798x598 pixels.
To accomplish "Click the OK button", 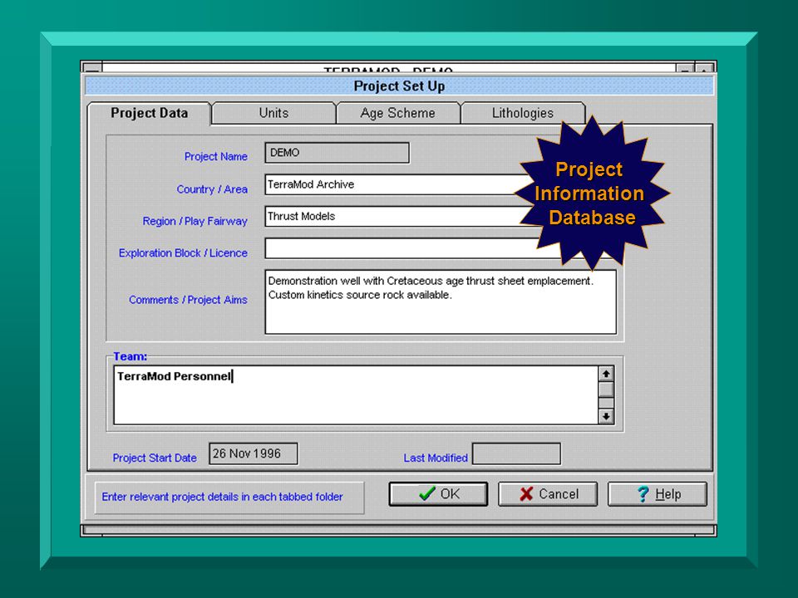I will coord(438,493).
